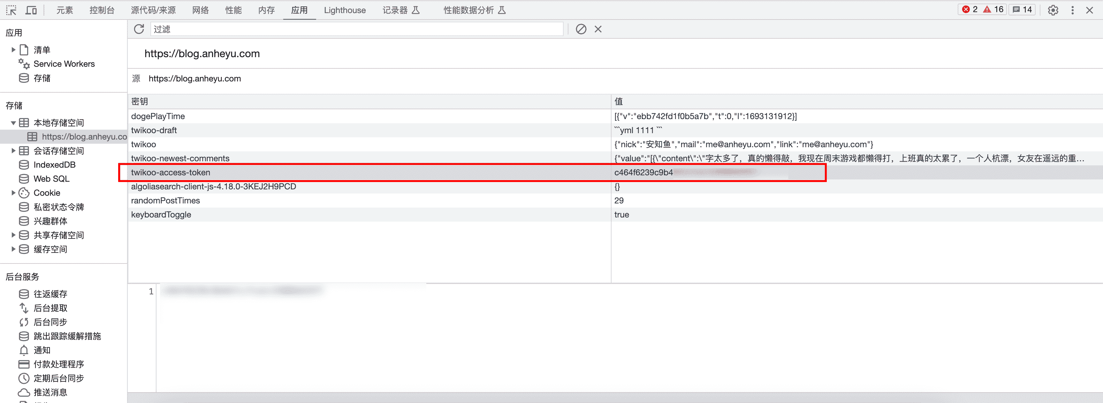Image resolution: width=1103 pixels, height=403 pixels.
Task: Open 定期后台同步 in the sidebar
Action: 59,379
